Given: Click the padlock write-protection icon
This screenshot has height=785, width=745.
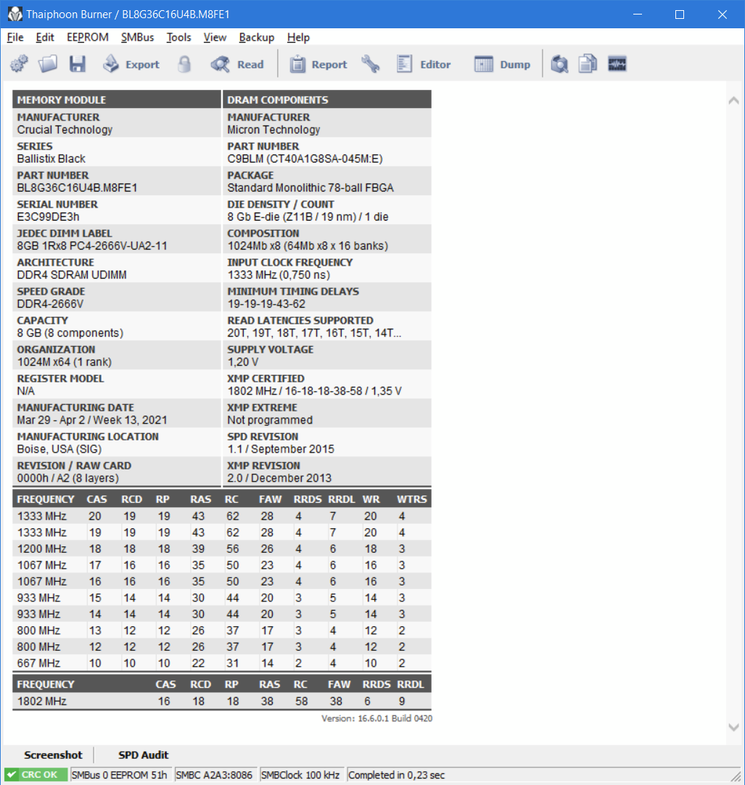Looking at the screenshot, I should click(x=184, y=64).
